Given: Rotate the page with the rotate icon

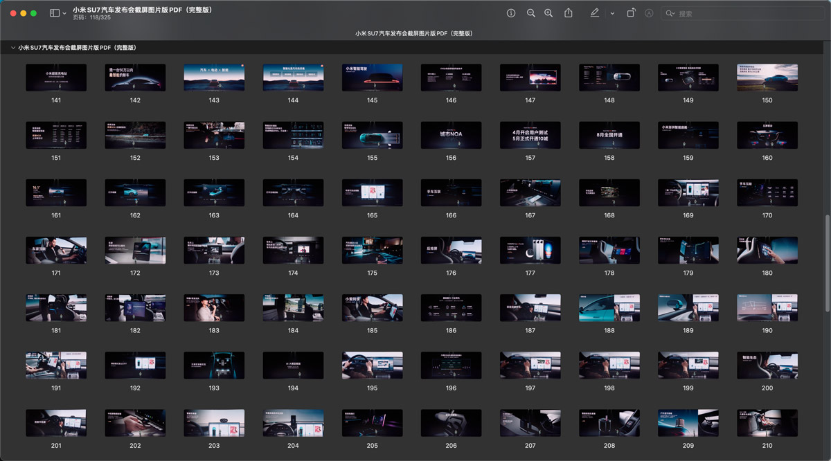Looking at the screenshot, I should pyautogui.click(x=631, y=13).
